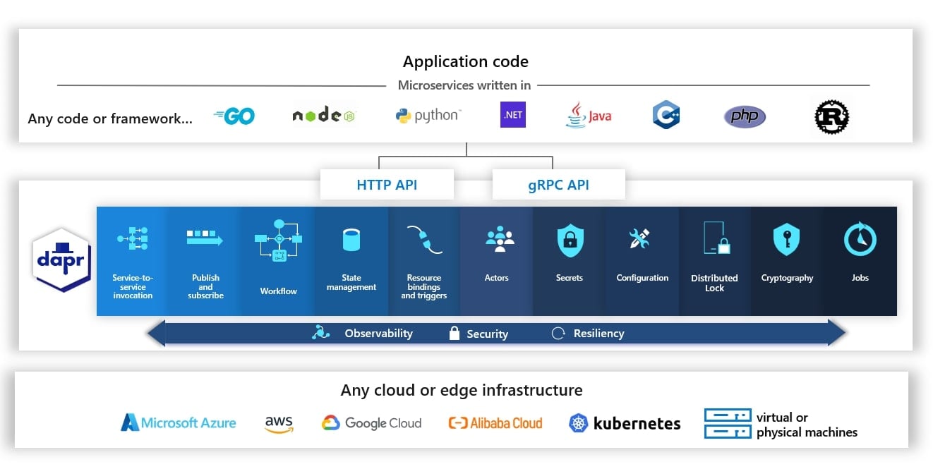Image resolution: width=933 pixels, height=469 pixels.
Task: Select the Actors label text
Action: click(496, 278)
